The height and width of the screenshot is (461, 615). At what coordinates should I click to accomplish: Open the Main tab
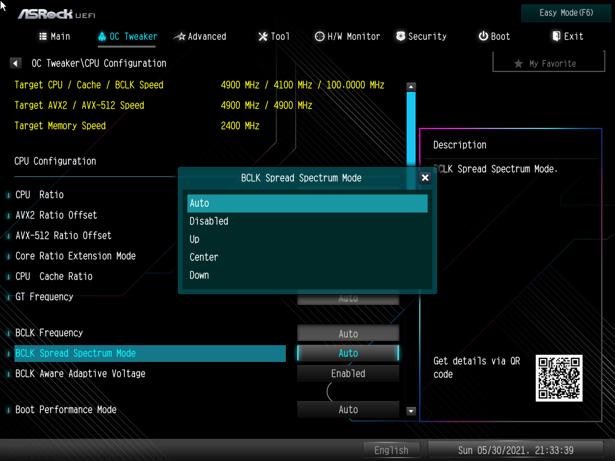(x=55, y=37)
